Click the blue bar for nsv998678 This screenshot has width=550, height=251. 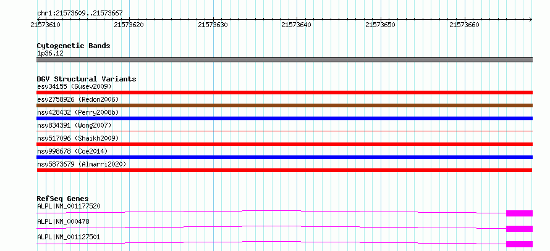coord(284,157)
